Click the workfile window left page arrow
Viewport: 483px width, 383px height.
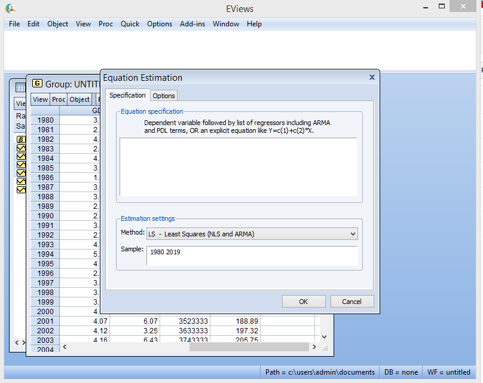tap(17, 342)
